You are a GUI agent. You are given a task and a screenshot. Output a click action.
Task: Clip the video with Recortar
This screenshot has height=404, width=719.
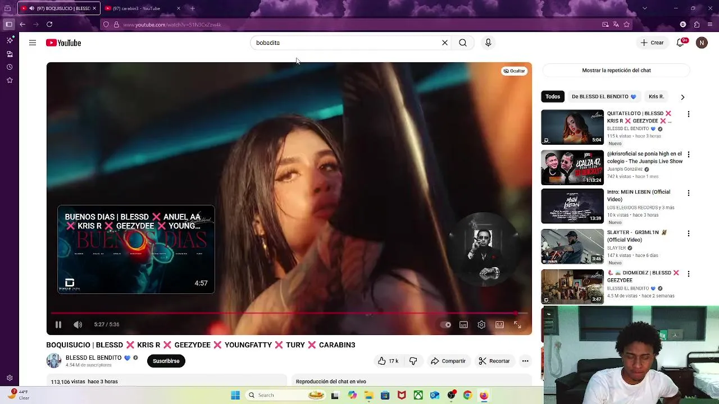(494, 361)
